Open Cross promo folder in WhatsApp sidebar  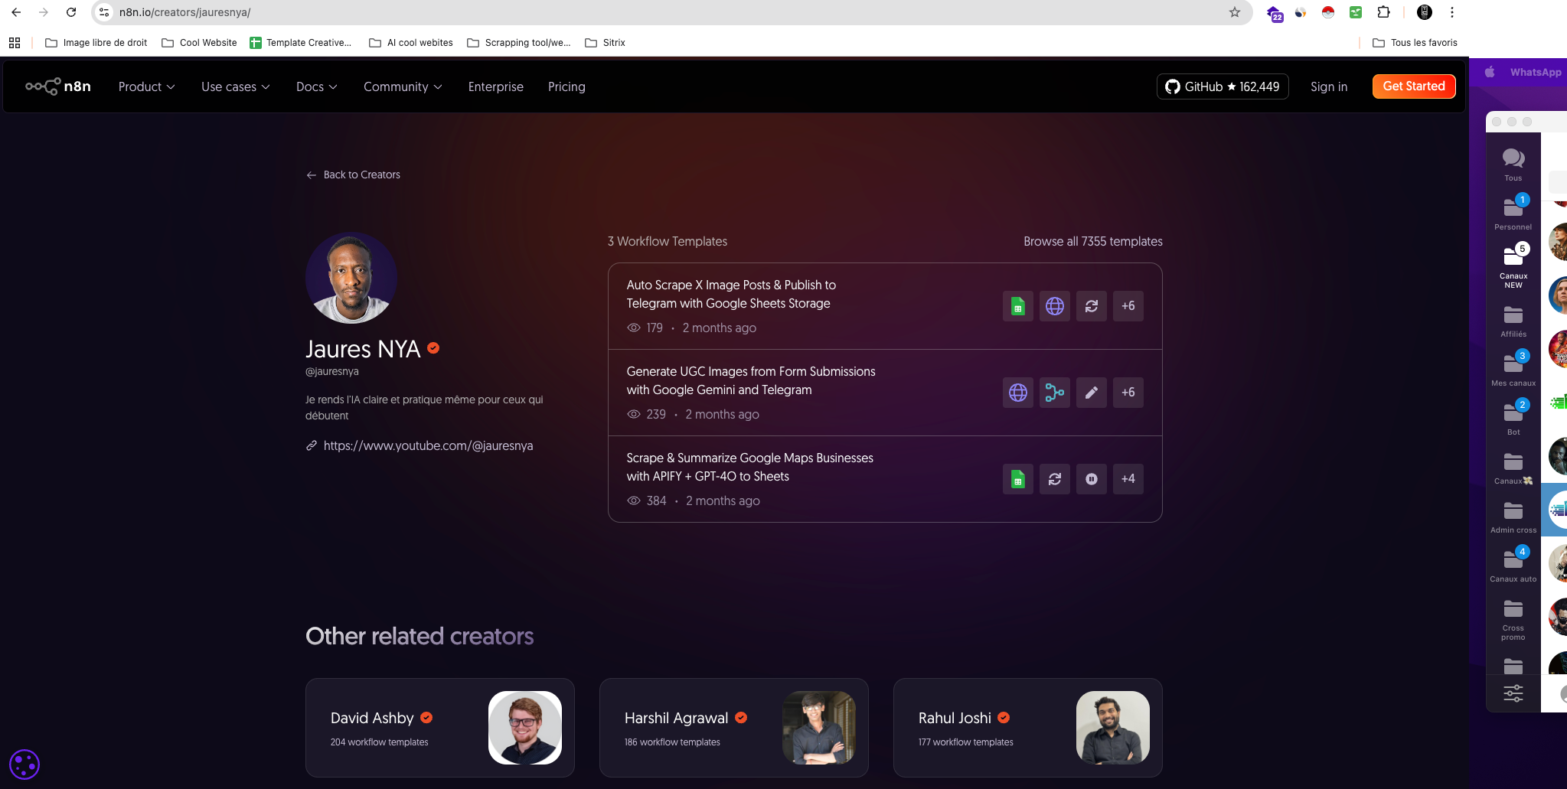(1513, 620)
